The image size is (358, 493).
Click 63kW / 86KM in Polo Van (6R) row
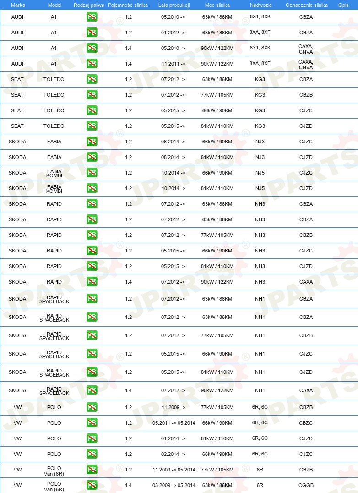(217, 485)
